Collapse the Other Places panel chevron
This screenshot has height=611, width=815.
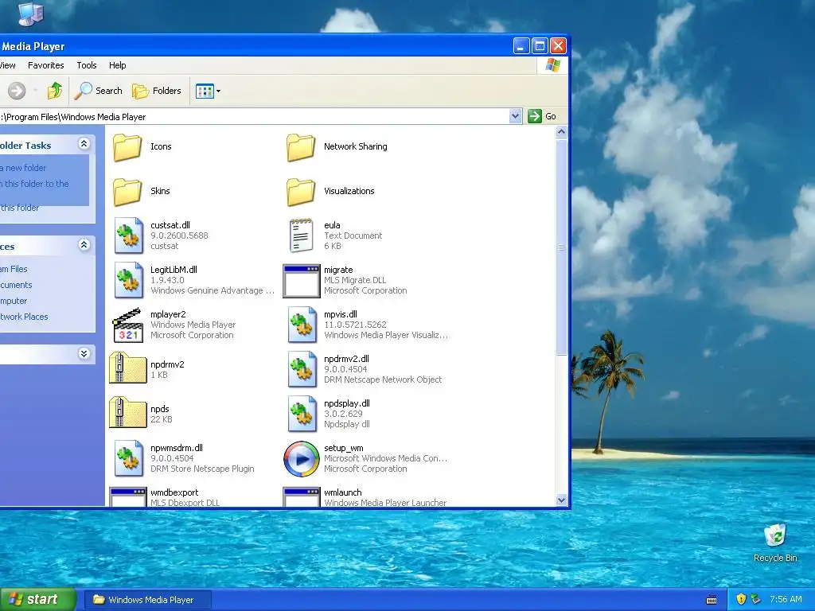[84, 245]
